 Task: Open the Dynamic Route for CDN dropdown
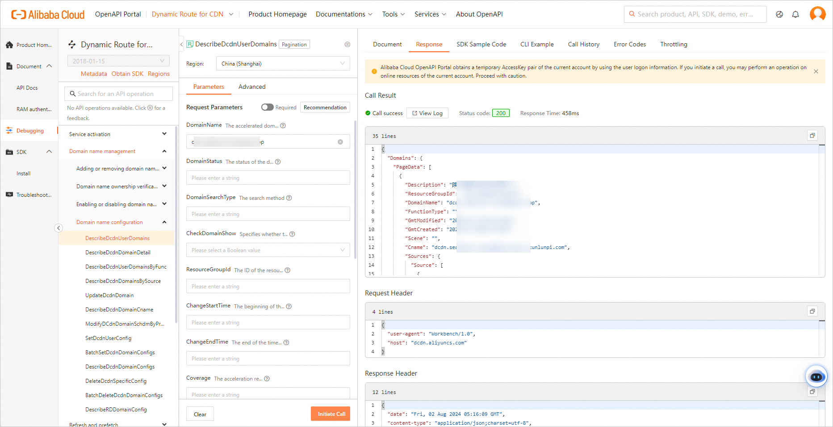(193, 14)
